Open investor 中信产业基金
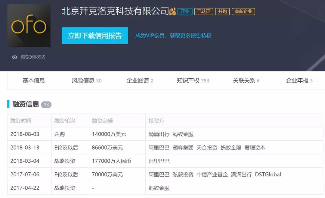The image size is (325, 198). (212, 174)
